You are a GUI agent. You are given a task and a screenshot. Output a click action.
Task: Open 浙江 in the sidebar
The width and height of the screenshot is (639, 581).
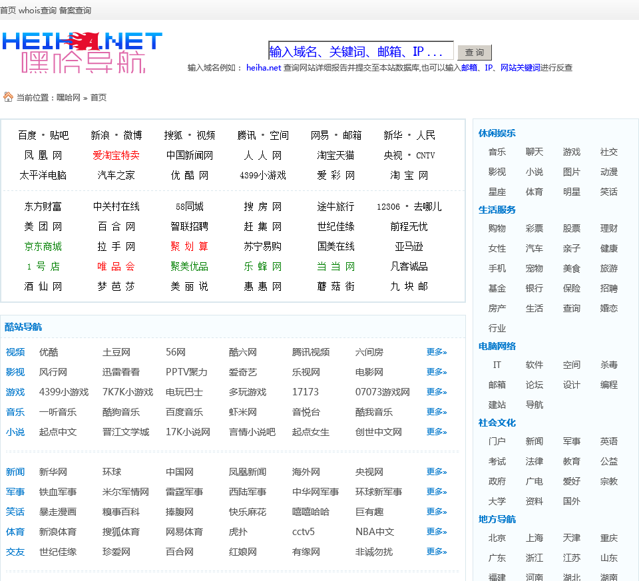(x=534, y=558)
